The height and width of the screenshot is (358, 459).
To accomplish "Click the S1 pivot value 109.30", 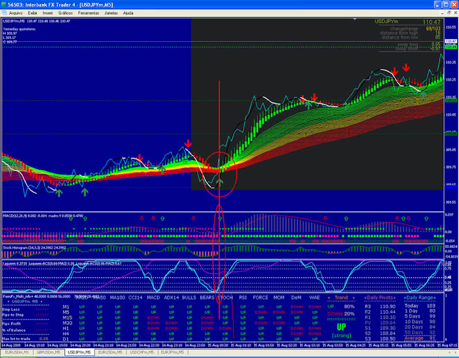I will [x=388, y=328].
